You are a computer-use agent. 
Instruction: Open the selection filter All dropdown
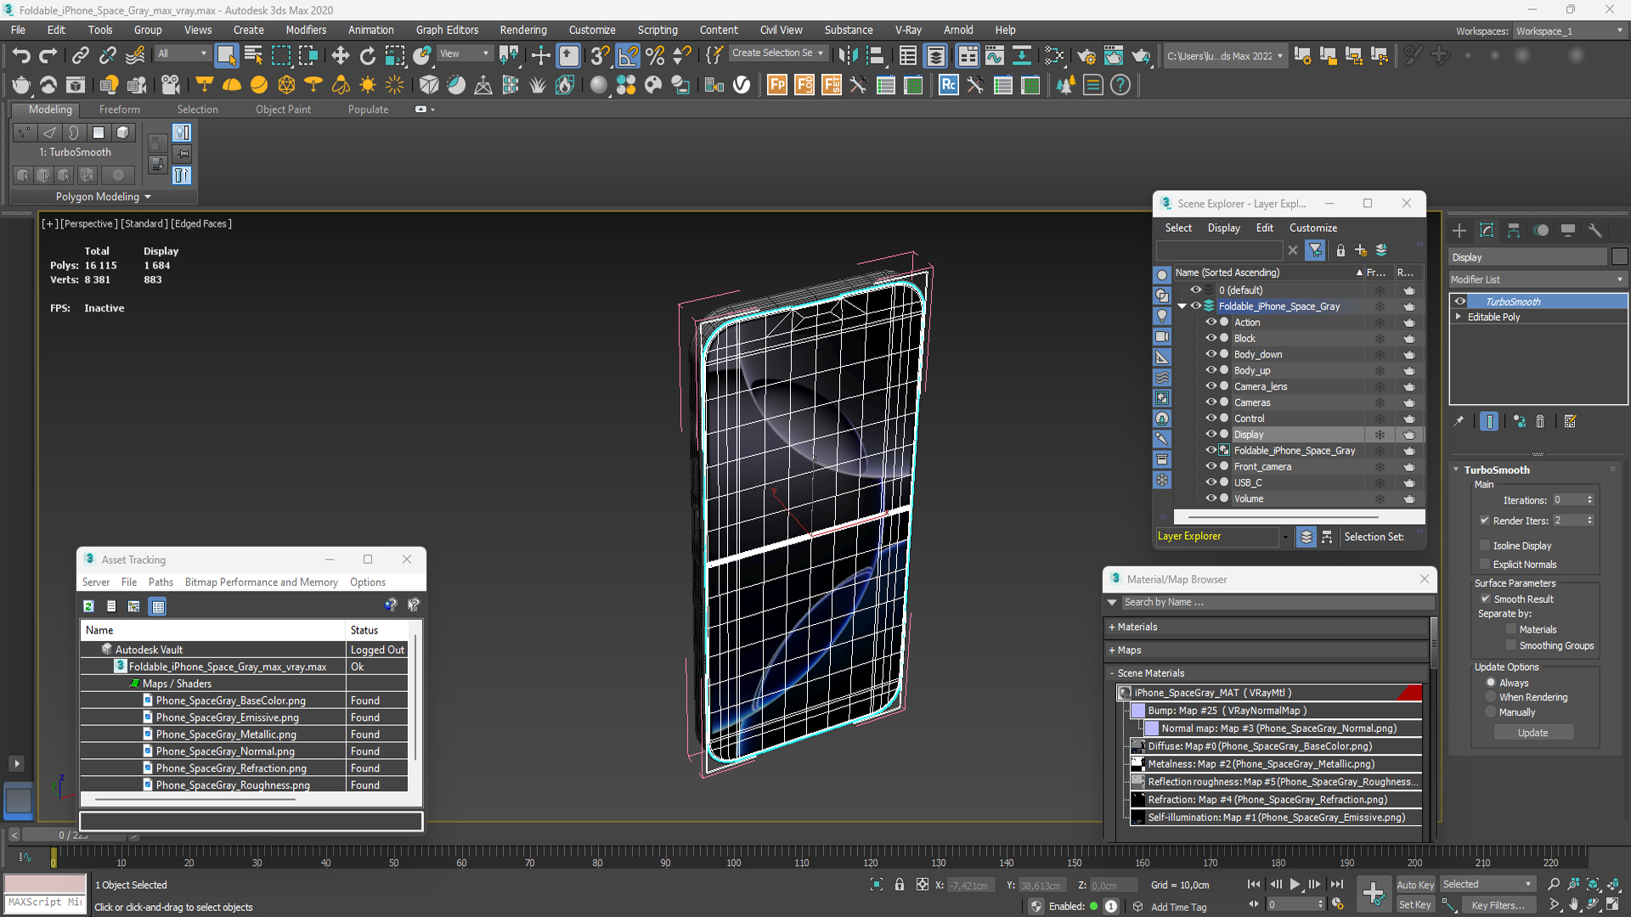tap(182, 53)
